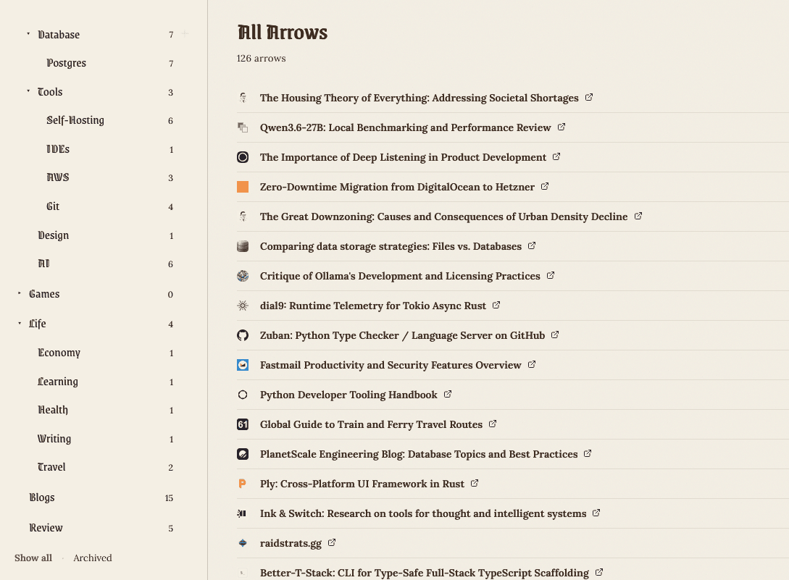Open external link icon for Python Tooling Handbook

point(447,394)
